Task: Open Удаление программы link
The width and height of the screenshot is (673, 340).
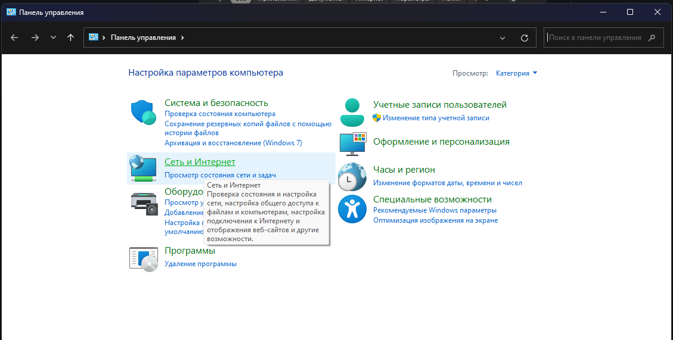Action: (200, 264)
